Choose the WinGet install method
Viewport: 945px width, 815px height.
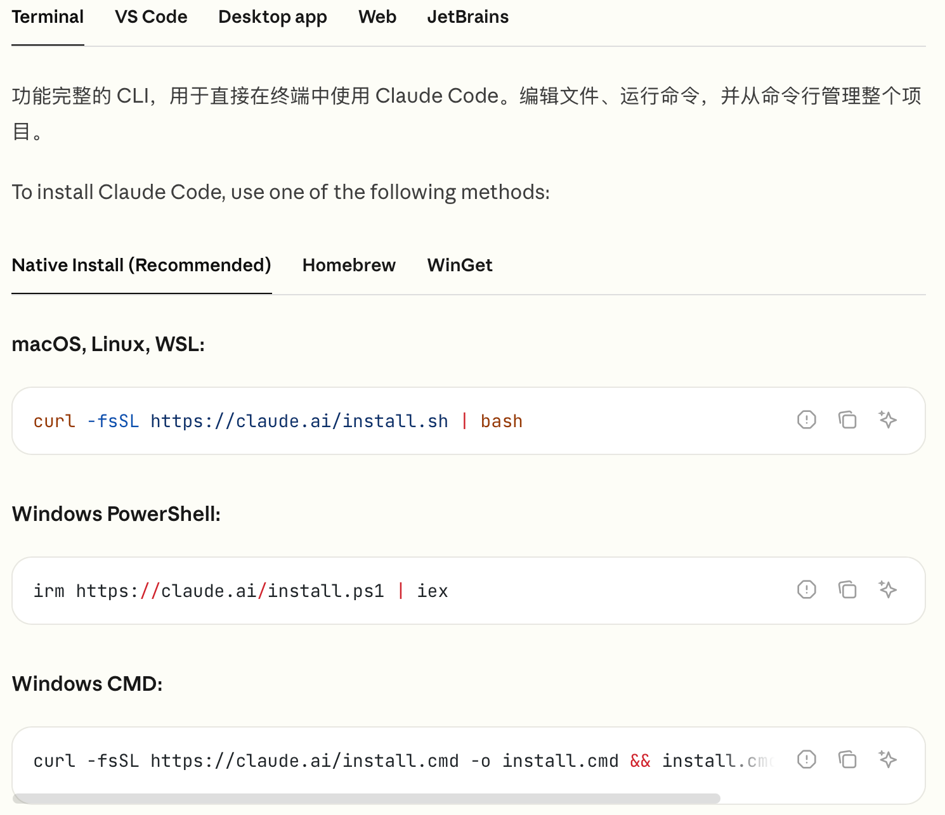point(460,265)
